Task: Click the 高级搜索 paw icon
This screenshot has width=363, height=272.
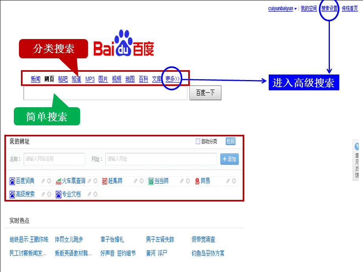Action: (12, 194)
